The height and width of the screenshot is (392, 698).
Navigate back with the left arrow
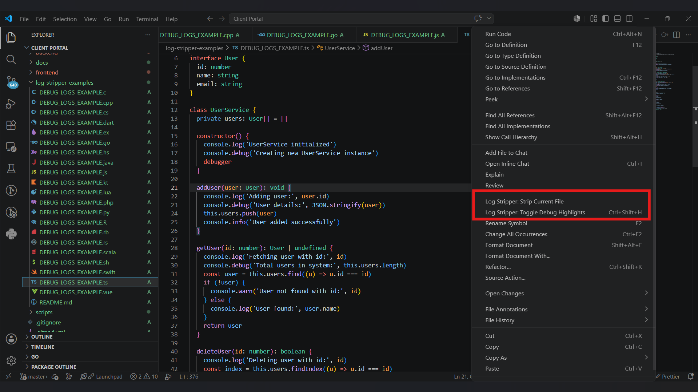pyautogui.click(x=210, y=19)
